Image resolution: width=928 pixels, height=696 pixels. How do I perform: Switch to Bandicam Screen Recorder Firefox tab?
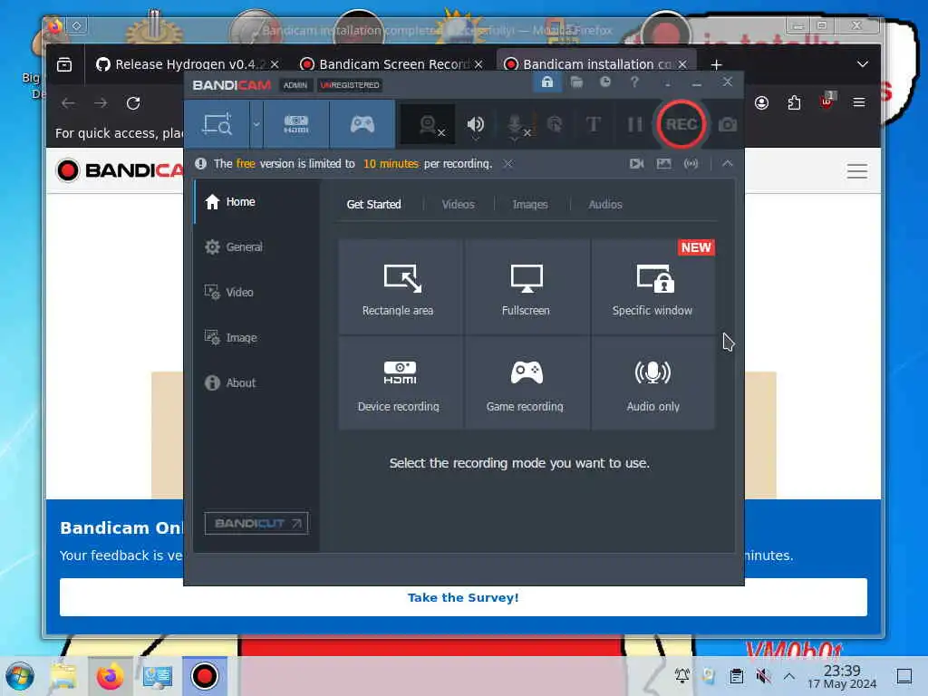391,64
